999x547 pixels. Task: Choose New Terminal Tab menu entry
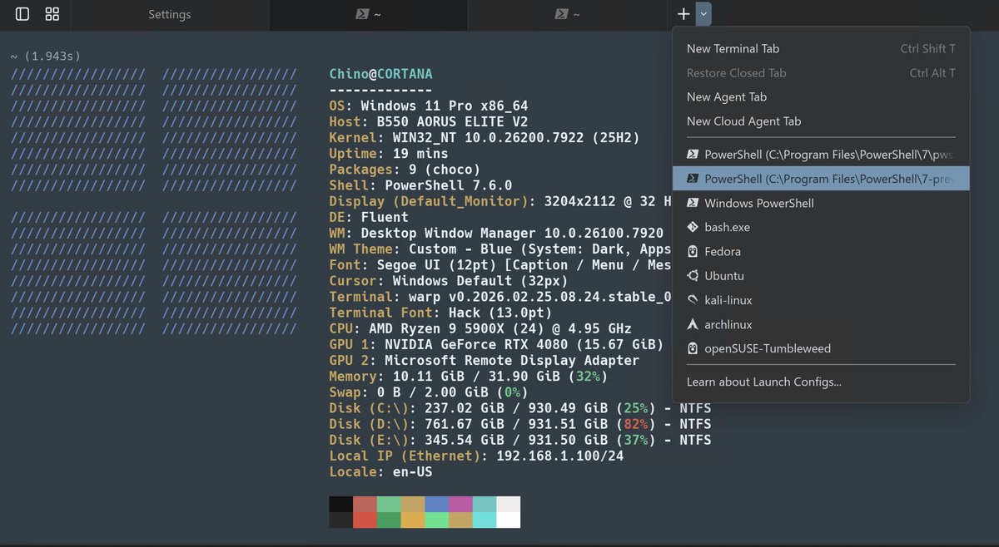click(x=821, y=49)
